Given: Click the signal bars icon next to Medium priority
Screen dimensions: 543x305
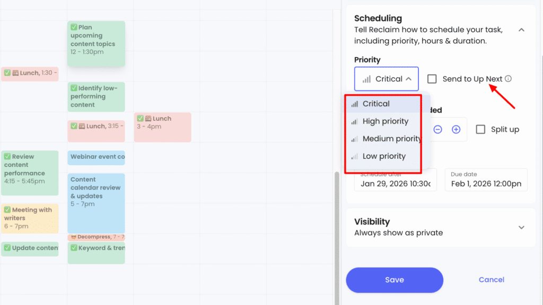Looking at the screenshot, I should click(354, 138).
